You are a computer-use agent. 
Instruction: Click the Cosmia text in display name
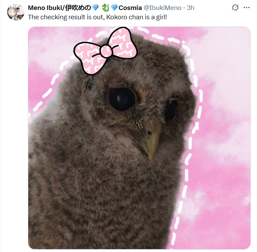(x=130, y=8)
